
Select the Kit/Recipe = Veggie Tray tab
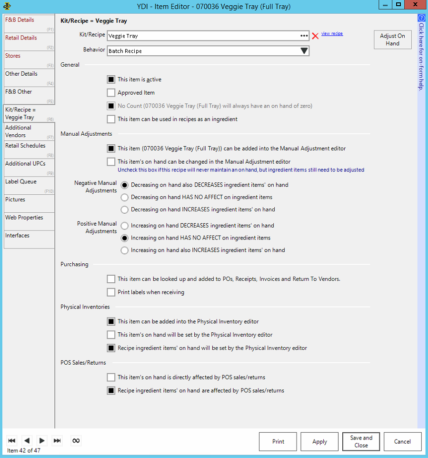tap(29, 114)
